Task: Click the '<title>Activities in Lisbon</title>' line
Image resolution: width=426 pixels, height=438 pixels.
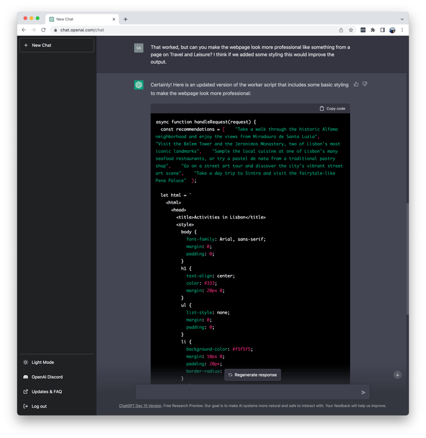Action: (221, 217)
